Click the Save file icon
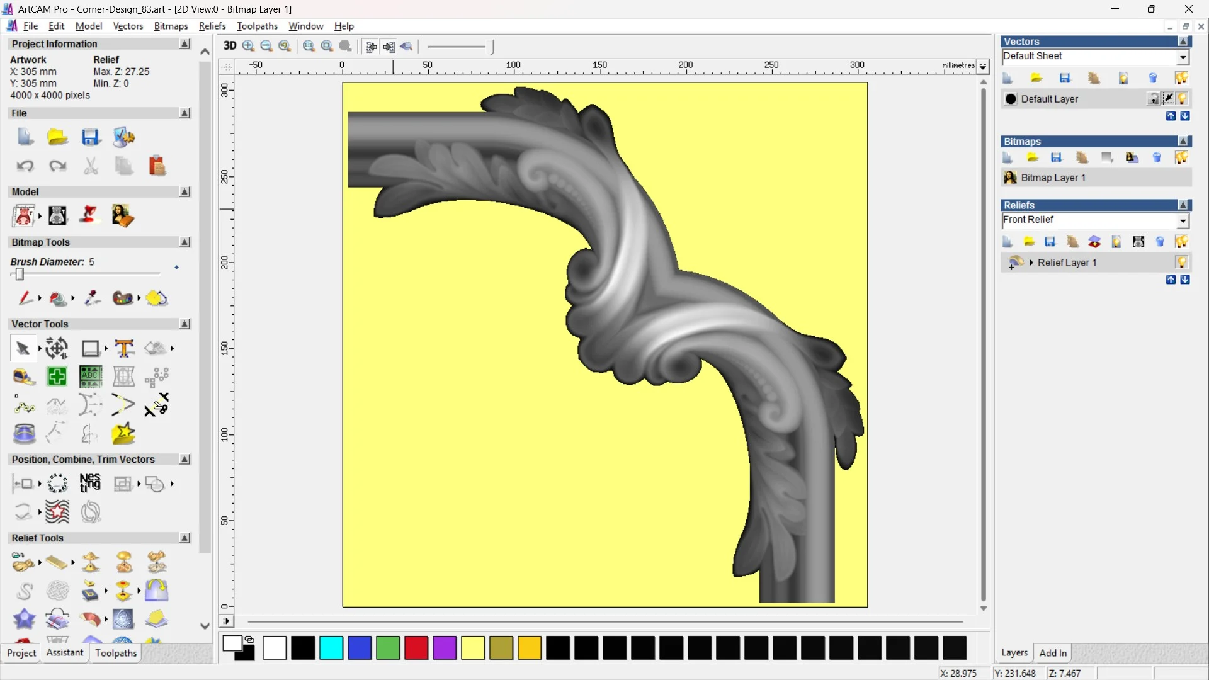The height and width of the screenshot is (680, 1209). click(x=90, y=137)
